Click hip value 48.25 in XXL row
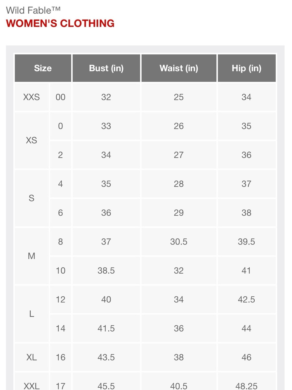Image resolution: width=292 pixels, height=390 pixels. click(x=247, y=386)
